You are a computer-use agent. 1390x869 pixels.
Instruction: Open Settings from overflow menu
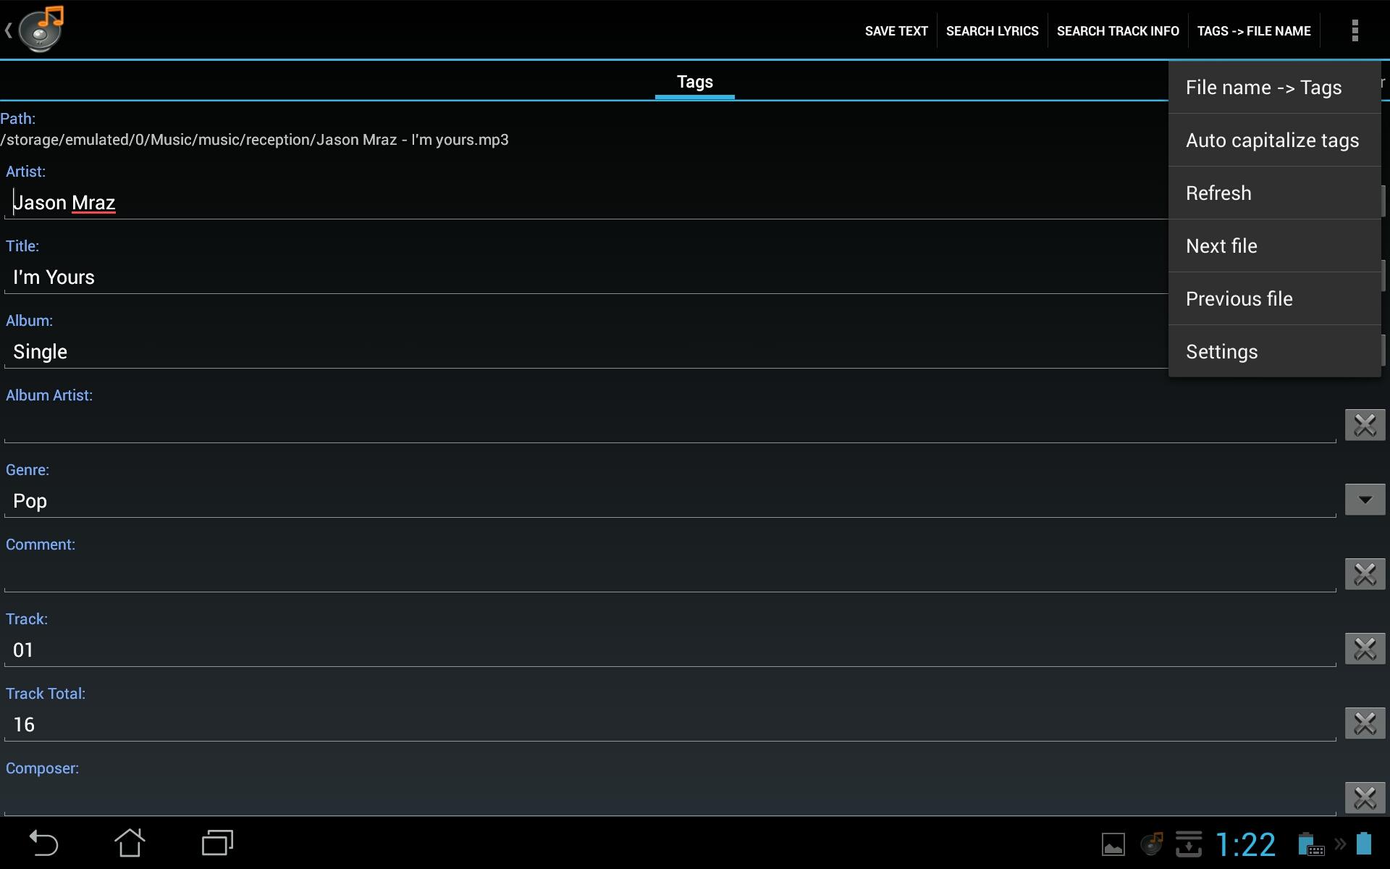click(x=1221, y=352)
